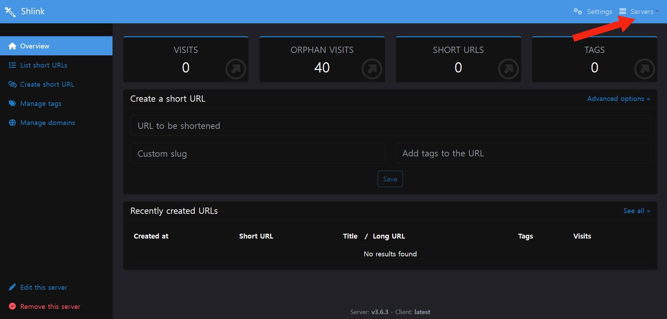This screenshot has width=667, height=319.
Task: Click arrow icon on Short URLs card
Action: click(x=508, y=69)
